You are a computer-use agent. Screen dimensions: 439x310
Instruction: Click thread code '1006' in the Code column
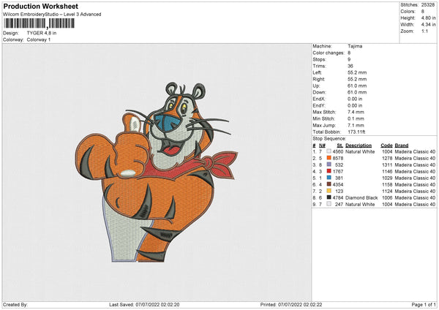387,197
